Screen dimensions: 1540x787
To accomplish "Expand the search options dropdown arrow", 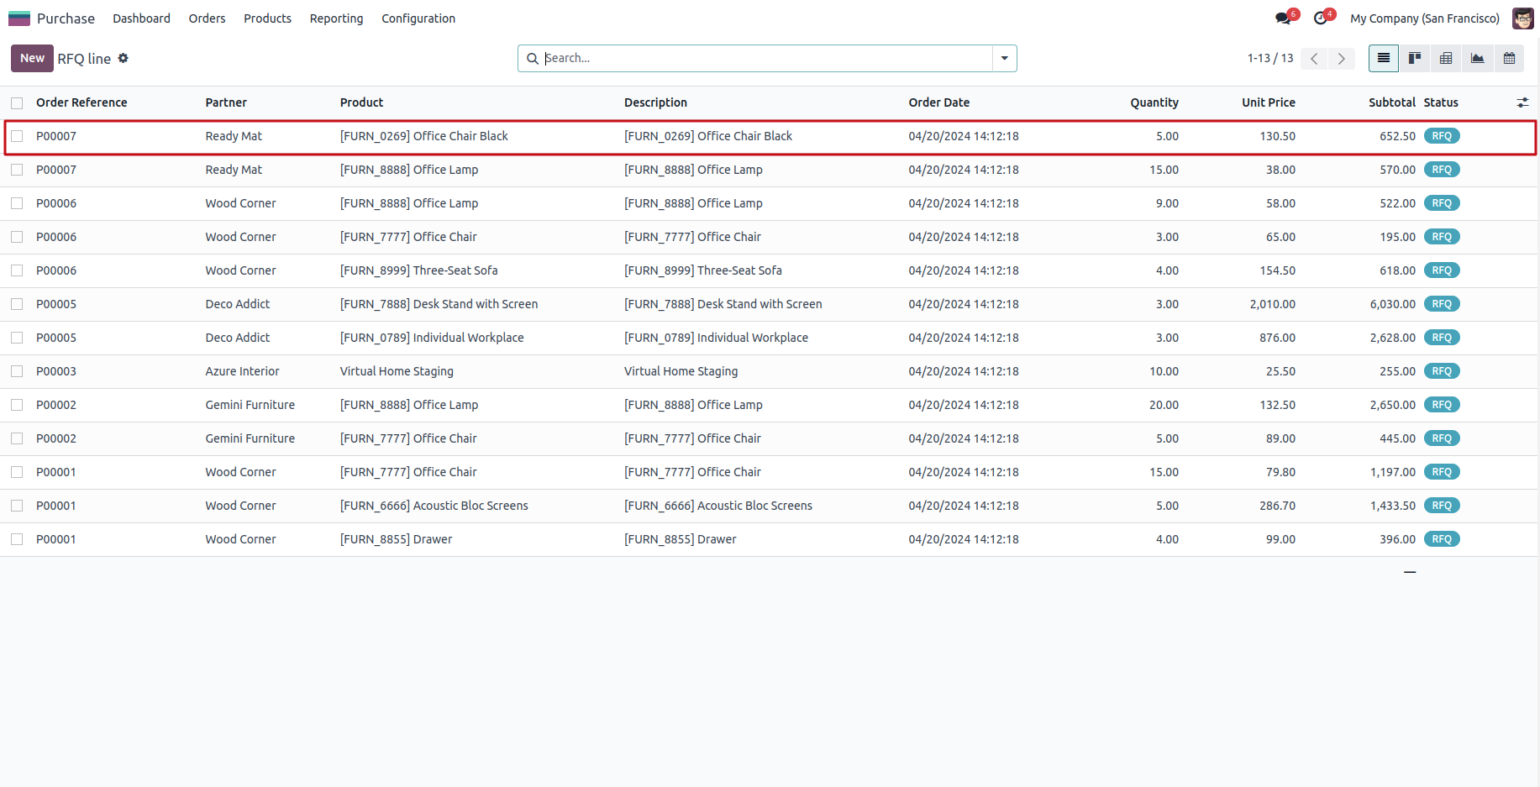I will click(x=1004, y=58).
